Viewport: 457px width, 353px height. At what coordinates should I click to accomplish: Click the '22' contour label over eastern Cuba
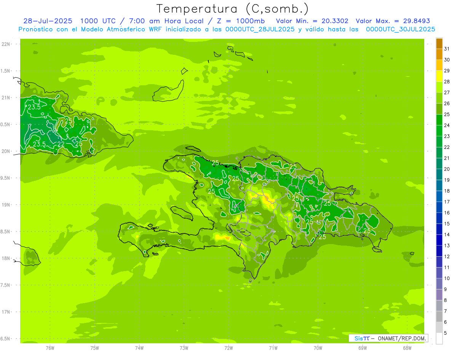61,144
